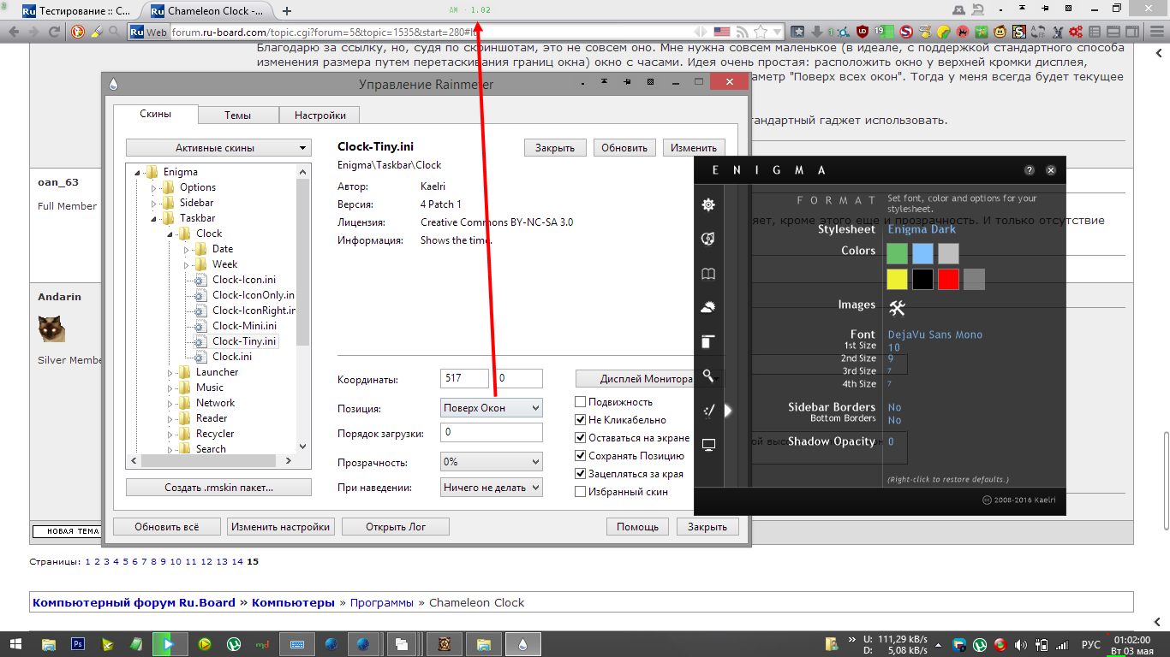The image size is (1170, 657).
Task: Uncheck the Не Кликабельно checkbox
Action: (581, 420)
